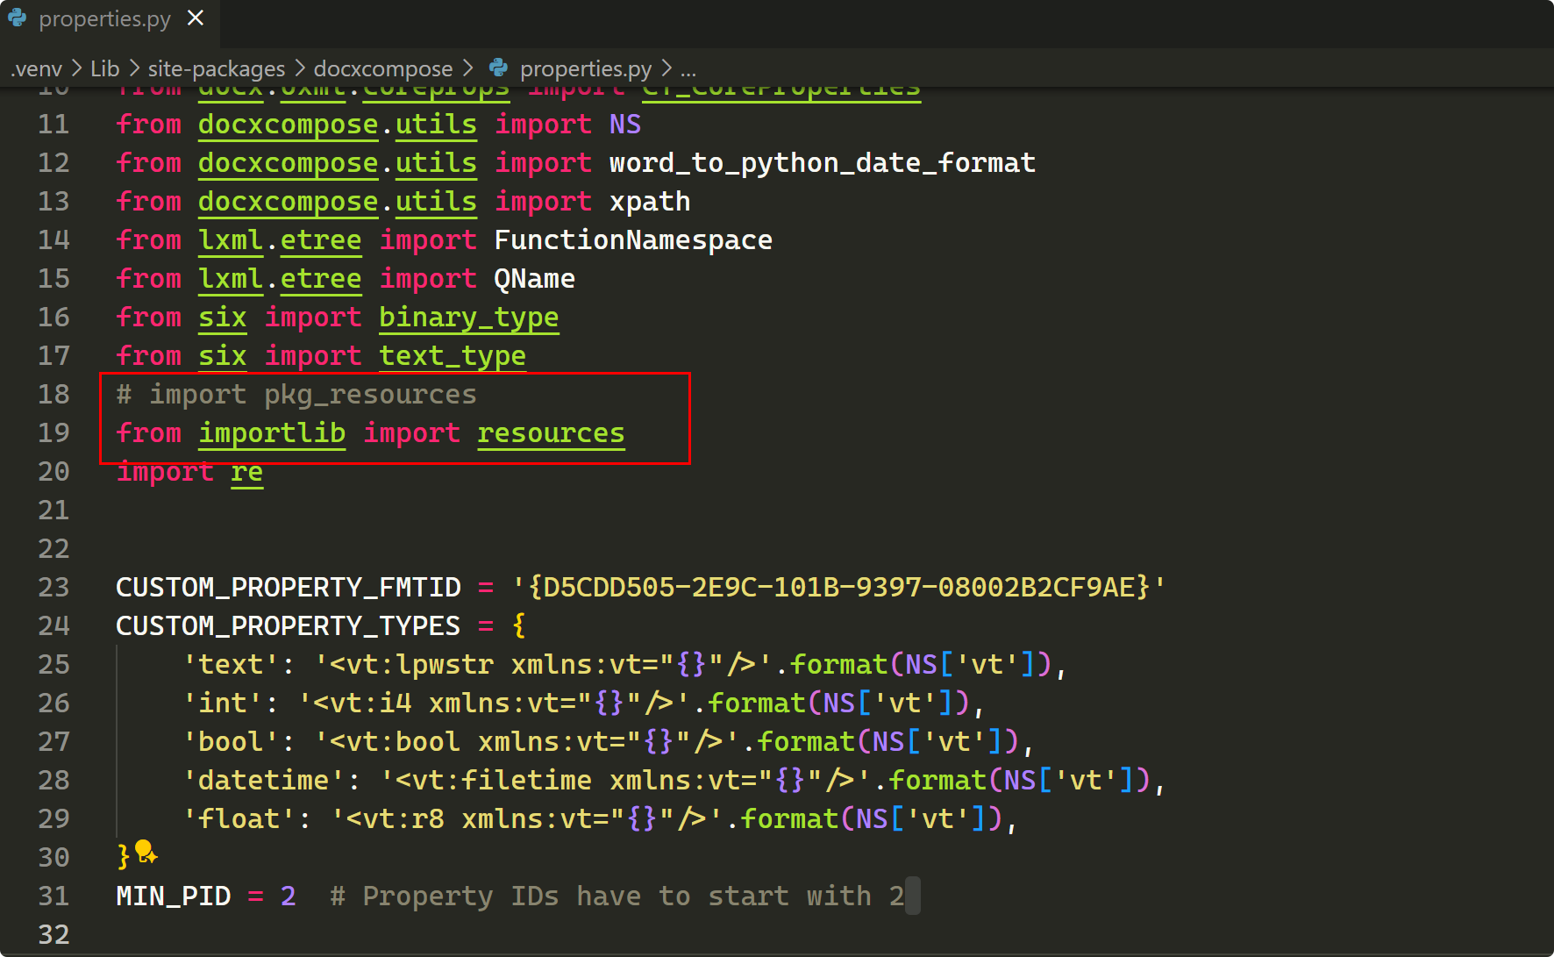1554x957 pixels.
Task: Open the site-packages breadcrumb dropdown
Action: click(x=216, y=68)
